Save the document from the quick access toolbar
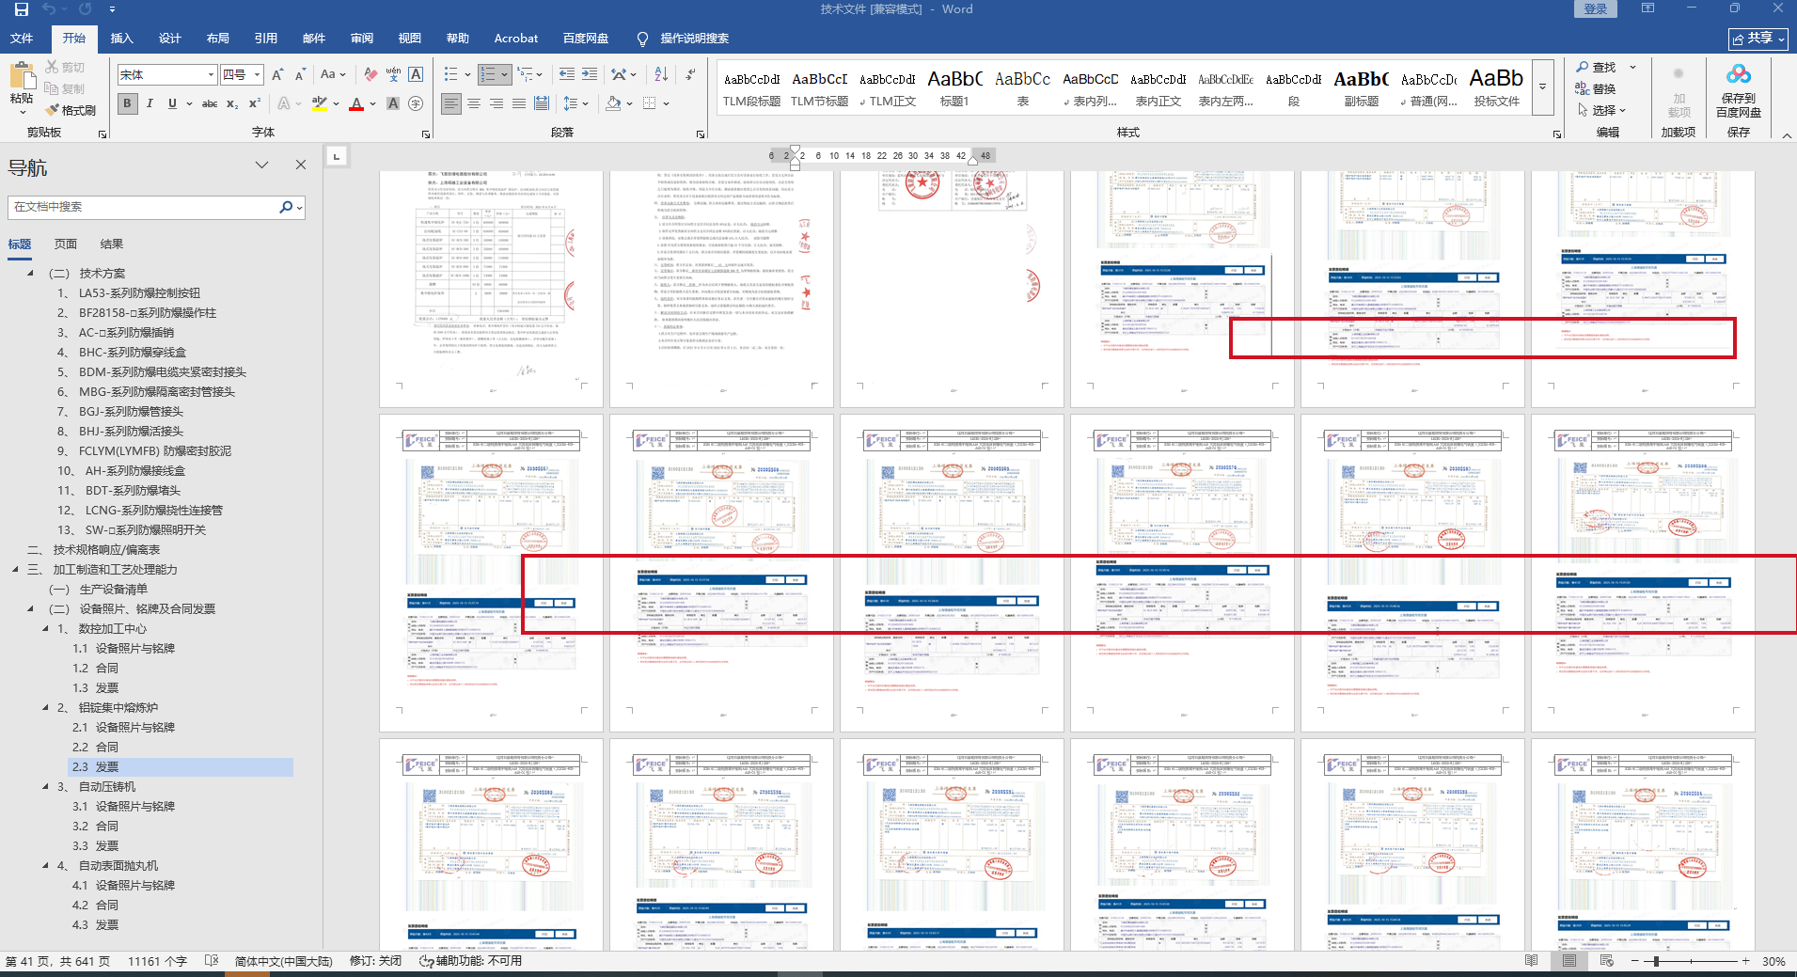This screenshot has height=977, width=1797. [21, 9]
